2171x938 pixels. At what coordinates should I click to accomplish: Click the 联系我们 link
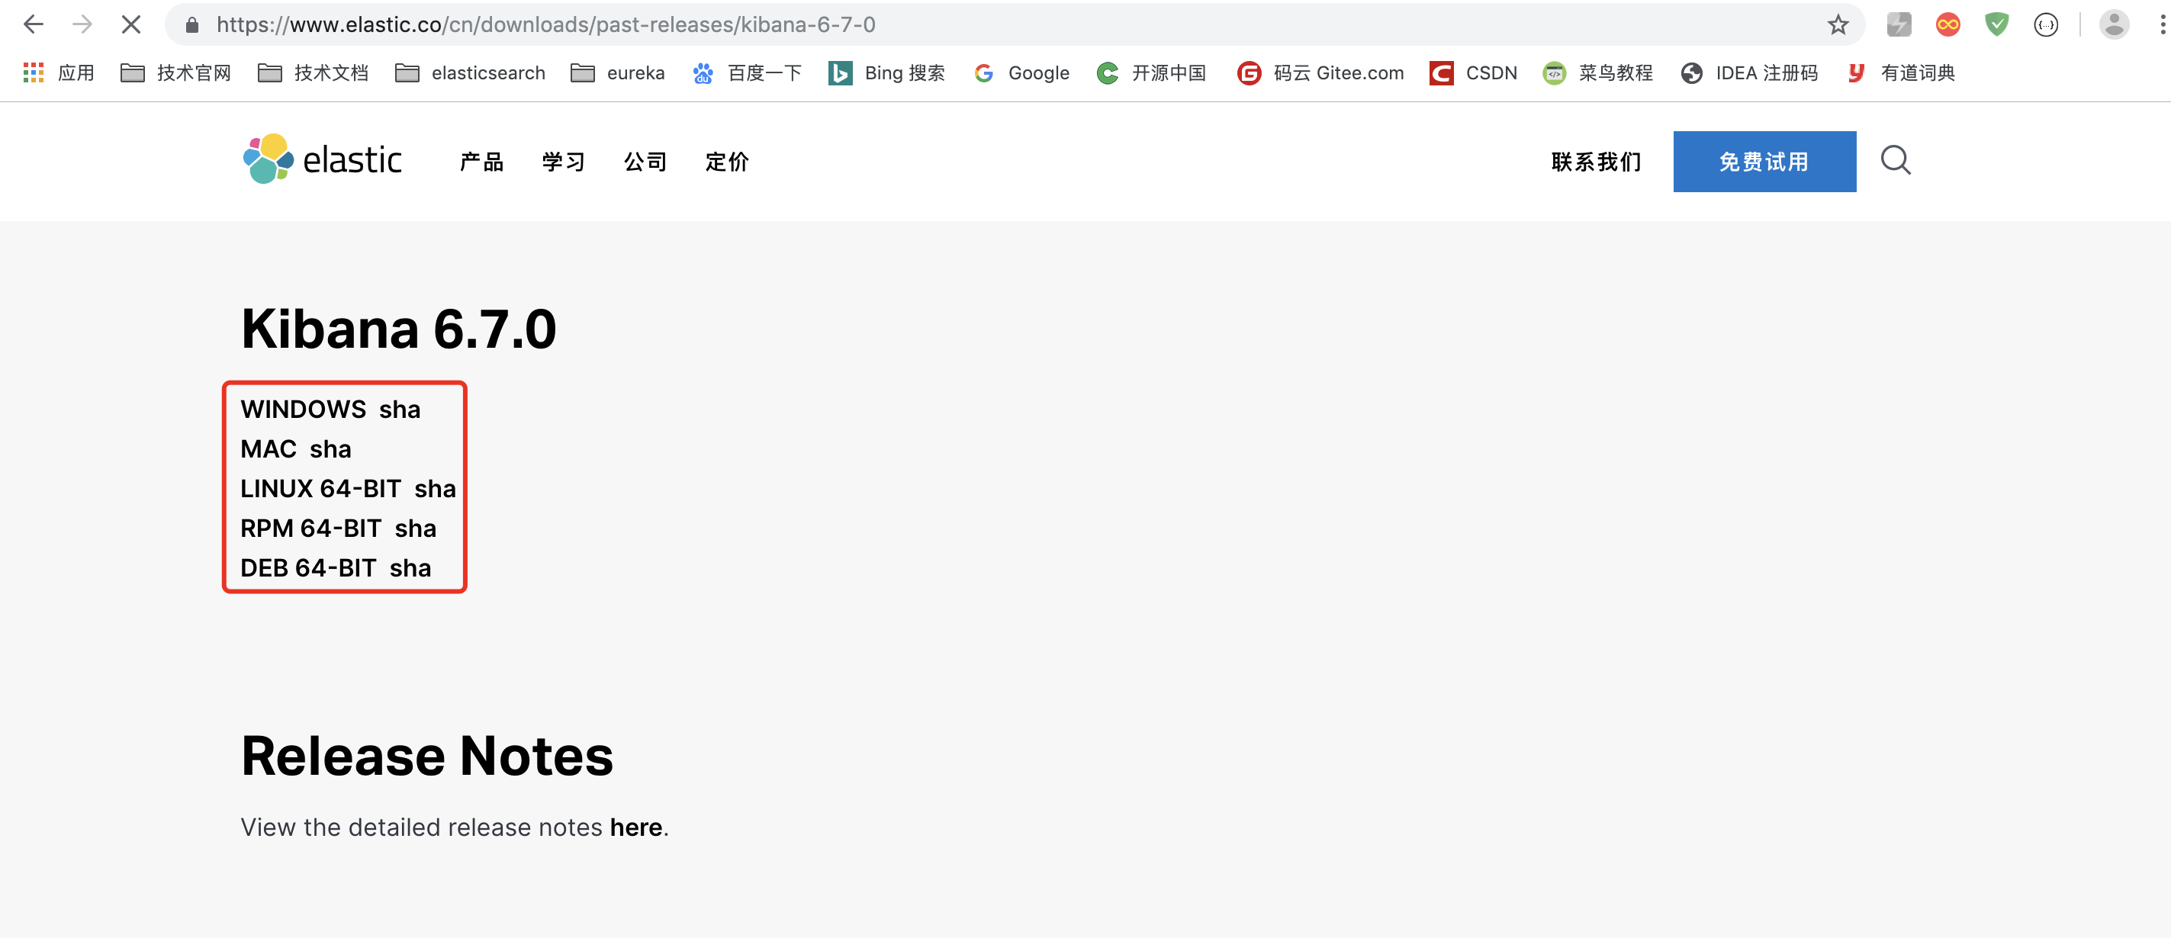point(1597,162)
